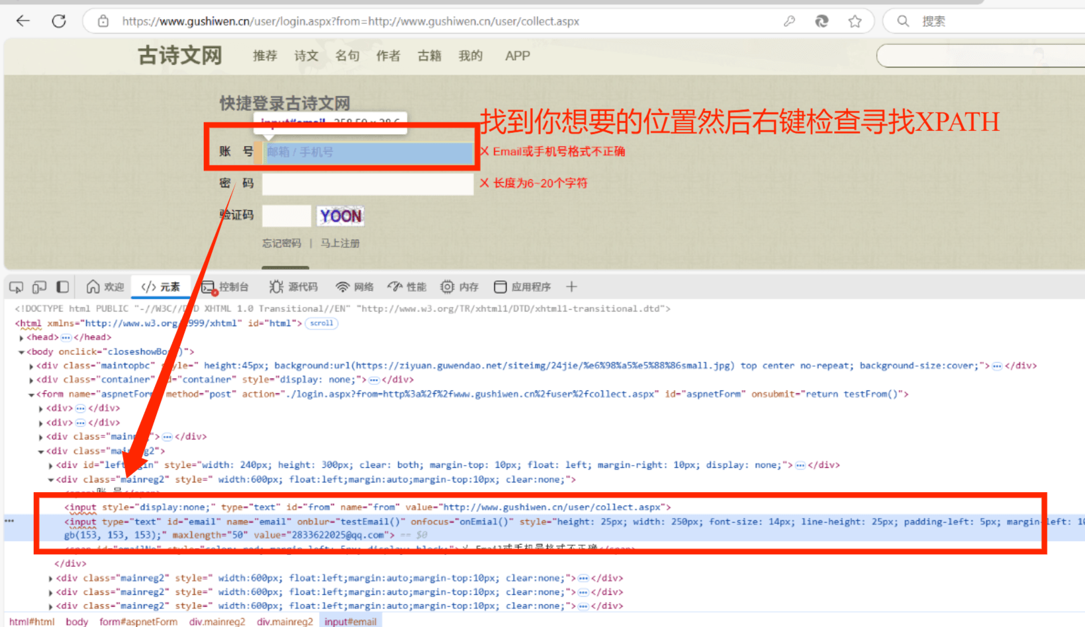This screenshot has width=1085, height=627.
Task: Click the 账号 email/phone input field
Action: click(368, 152)
